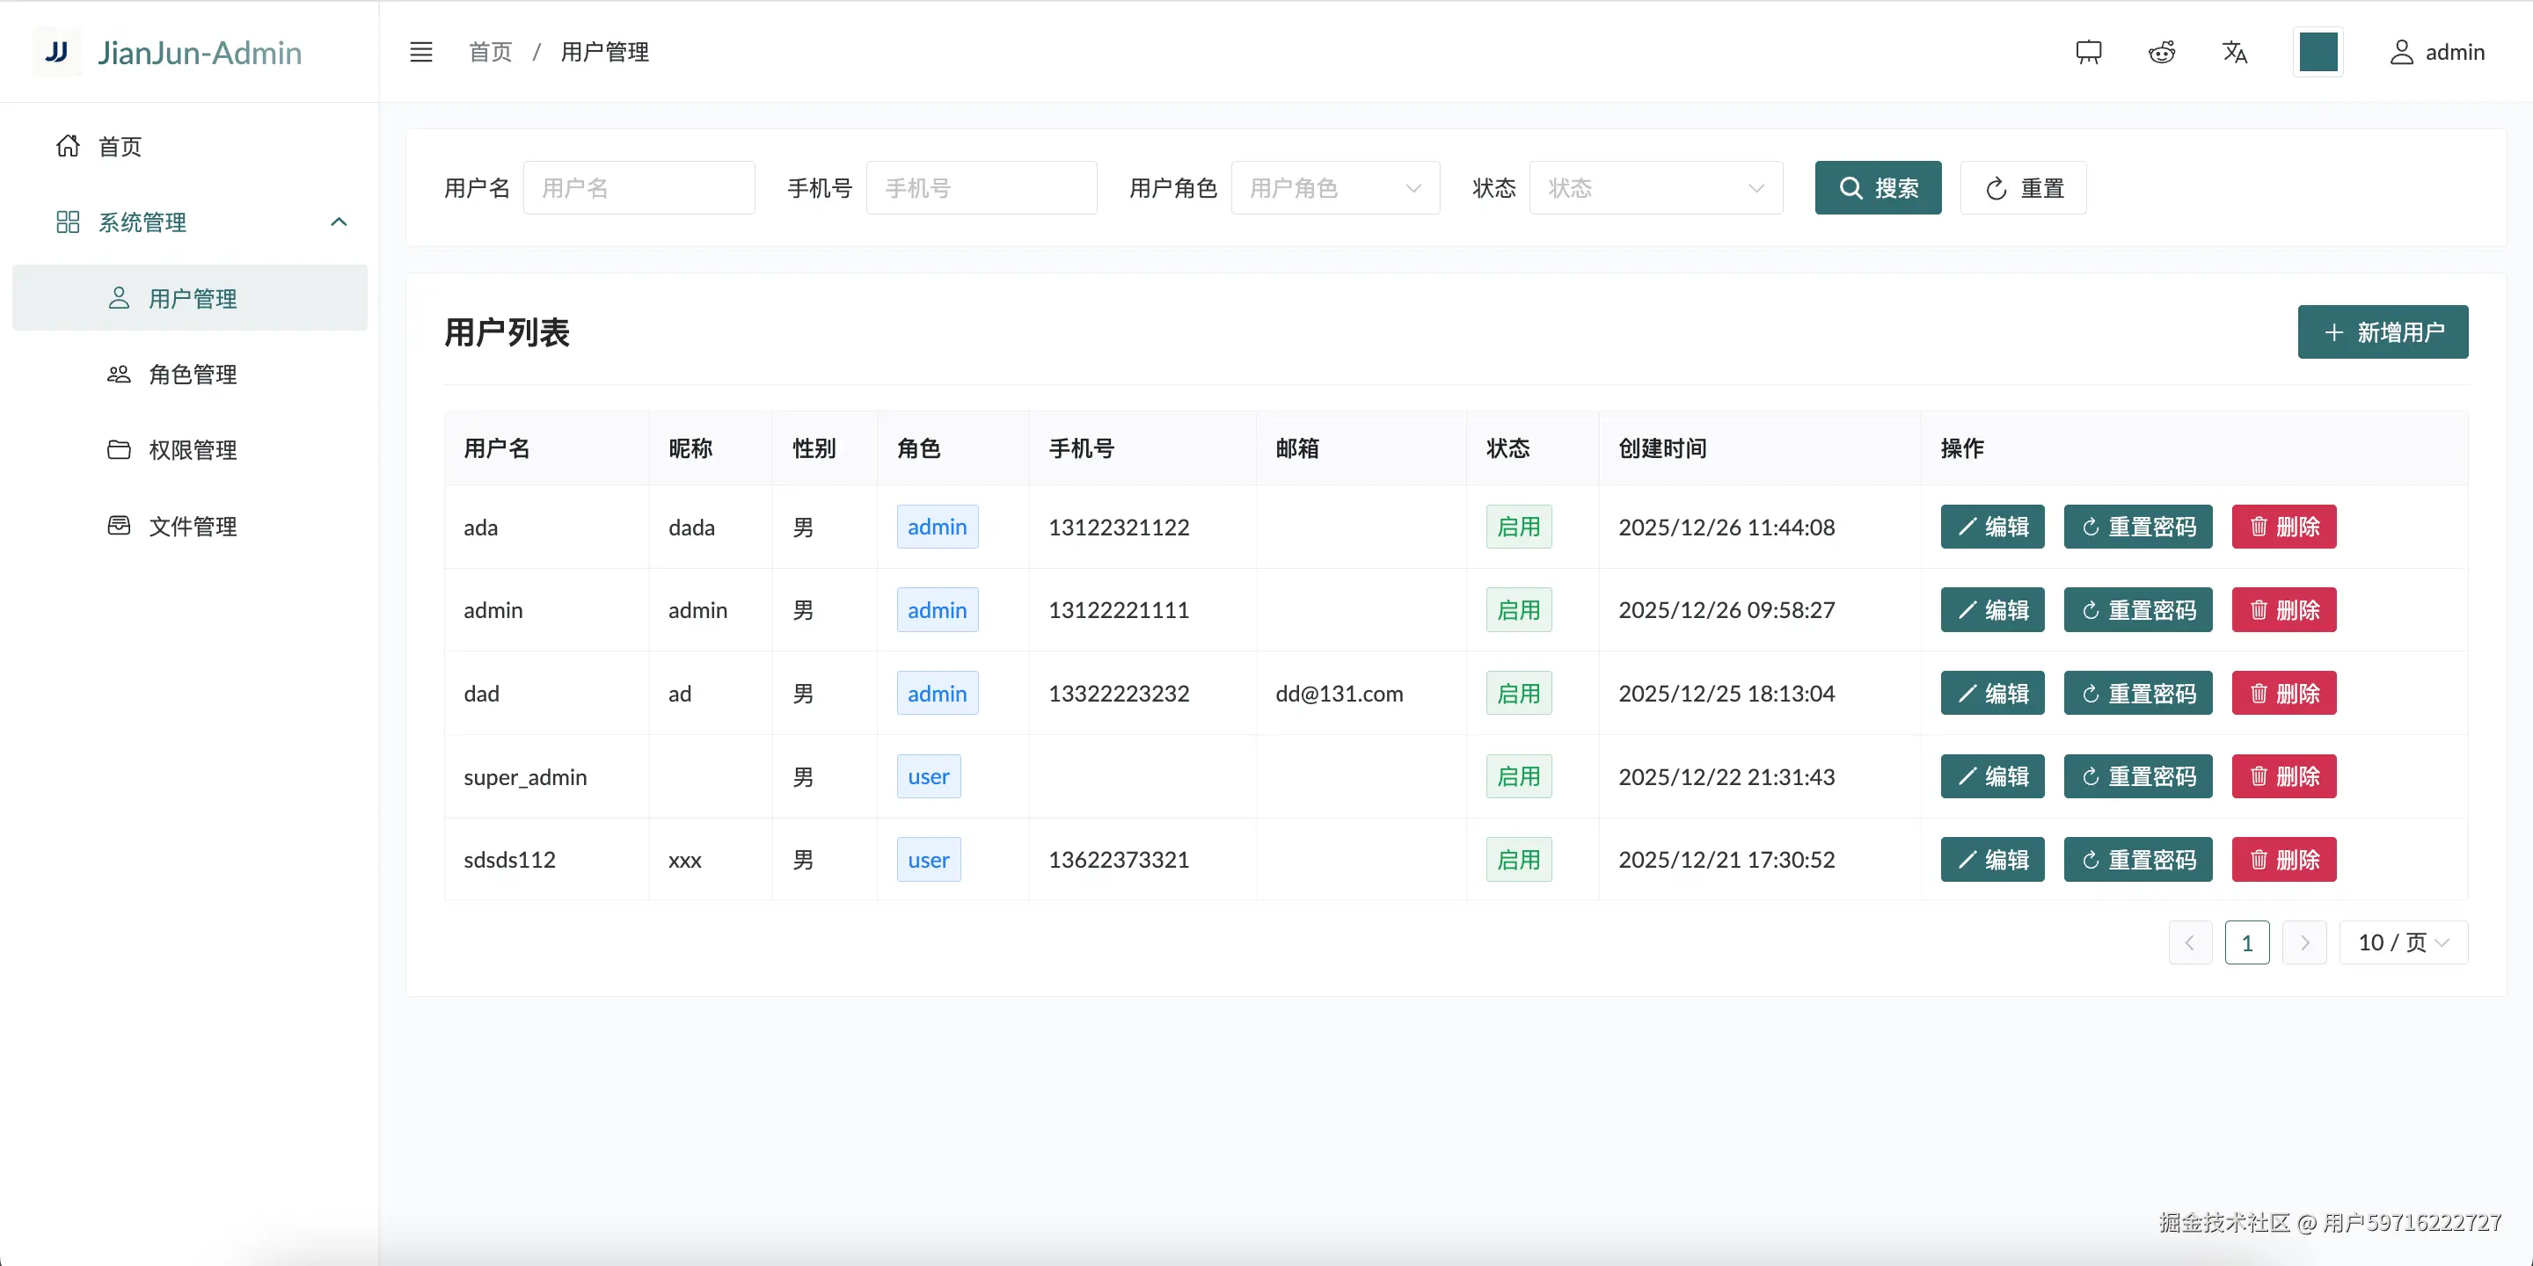Toggle sidebar with the hamburger menu icon

pyautogui.click(x=421, y=52)
